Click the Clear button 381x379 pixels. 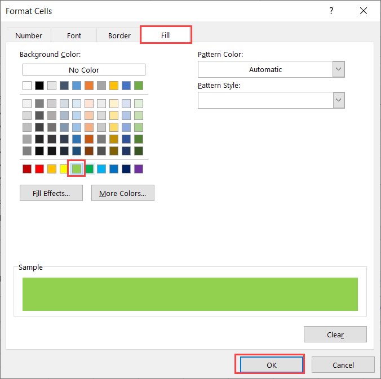pyautogui.click(x=335, y=335)
